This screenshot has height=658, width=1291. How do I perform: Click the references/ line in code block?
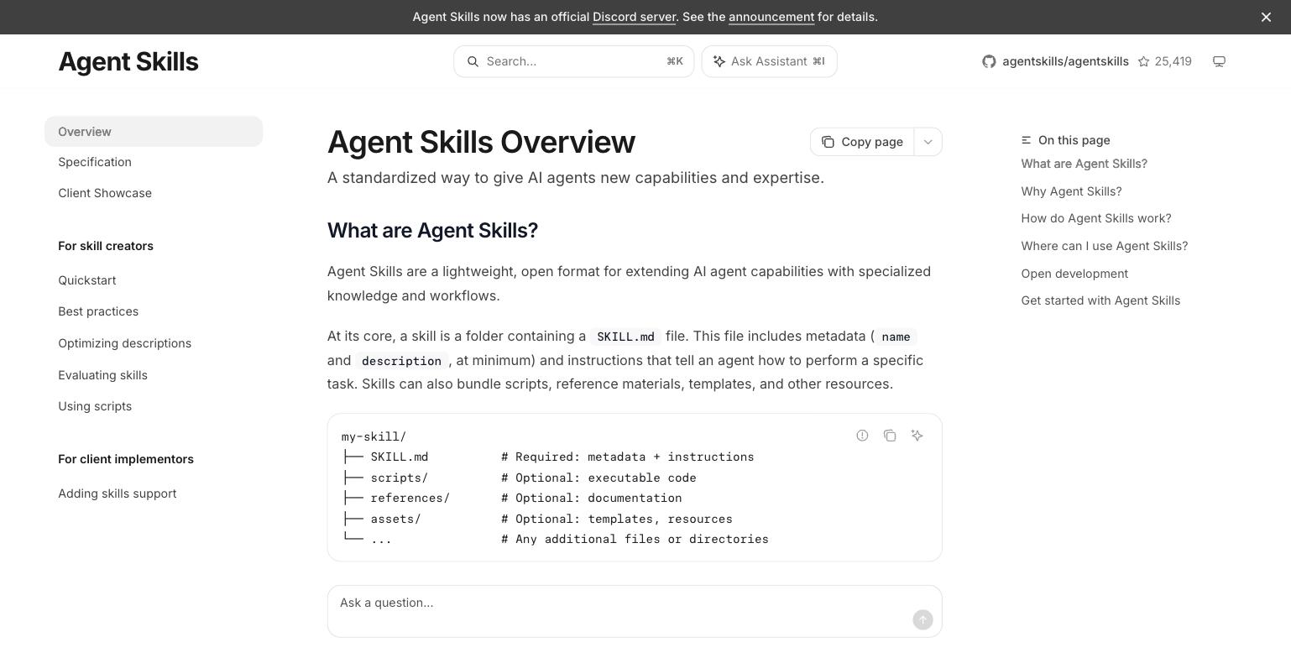(511, 498)
